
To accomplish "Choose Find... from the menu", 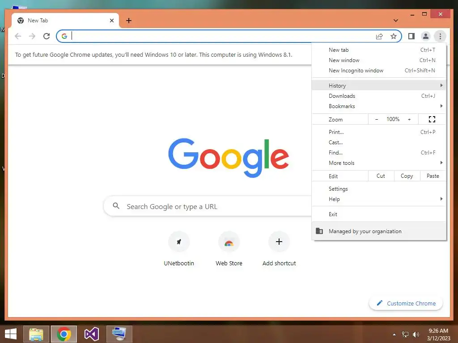I will [379, 153].
